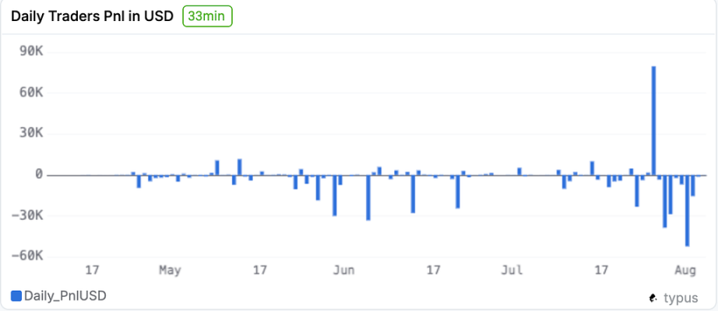
Task: Click the Aug x-axis label
Action: [x=685, y=271]
